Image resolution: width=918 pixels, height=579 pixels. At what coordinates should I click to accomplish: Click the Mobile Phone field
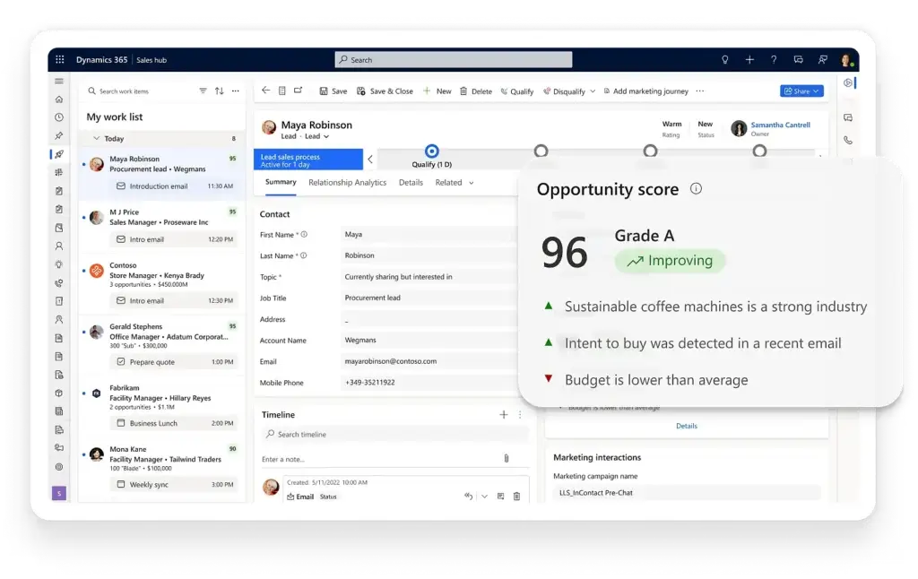(x=429, y=383)
